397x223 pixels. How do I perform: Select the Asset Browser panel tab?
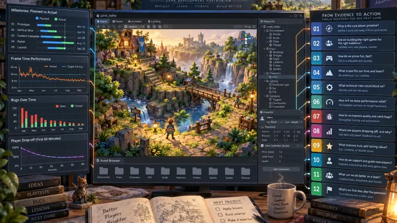[x=108, y=161]
